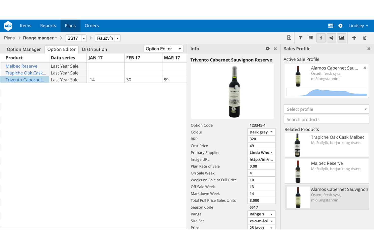Remove Alamos active sale profile
This screenshot has width=374, height=249.
[365, 68]
